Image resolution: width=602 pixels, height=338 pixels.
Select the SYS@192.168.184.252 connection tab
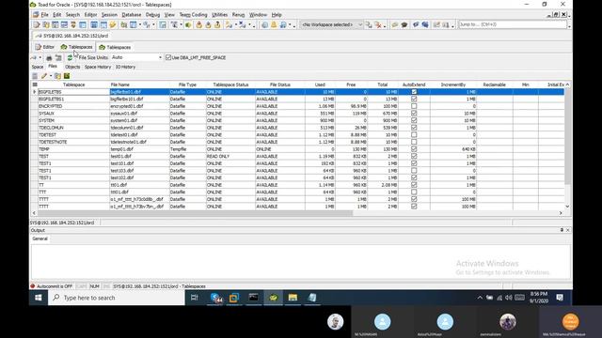pyautogui.click(x=71, y=36)
